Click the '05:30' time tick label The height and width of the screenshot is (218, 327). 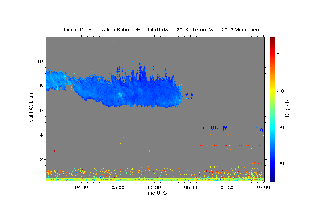pyautogui.click(x=154, y=188)
